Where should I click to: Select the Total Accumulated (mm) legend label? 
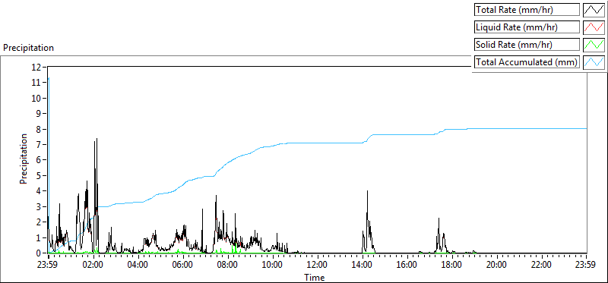tap(527, 62)
